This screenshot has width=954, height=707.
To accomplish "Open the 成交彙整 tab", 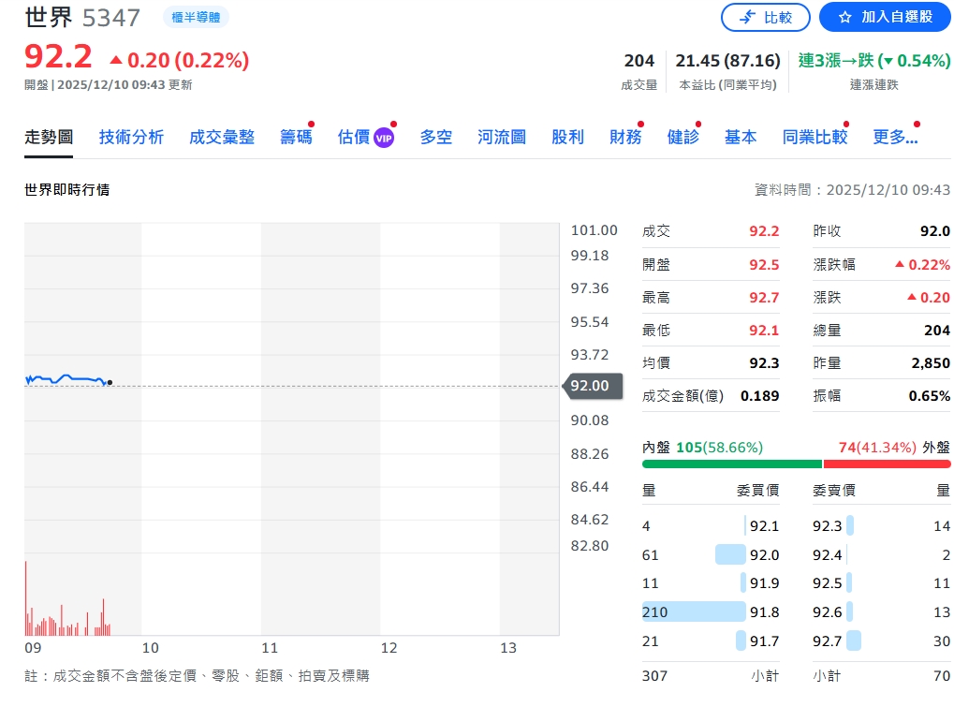I will [221, 136].
